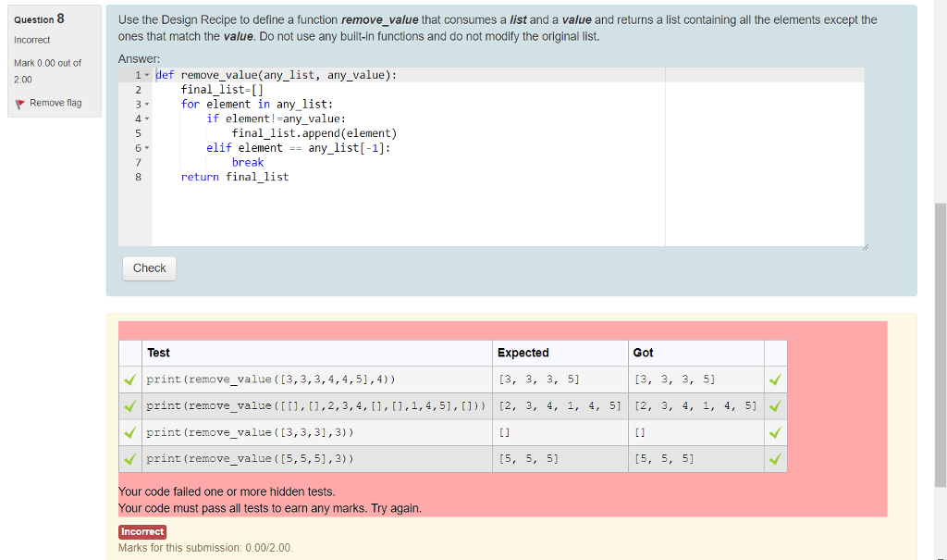Click code line 'if element!=any_value:'
This screenshot has width=947, height=560.
coord(276,118)
